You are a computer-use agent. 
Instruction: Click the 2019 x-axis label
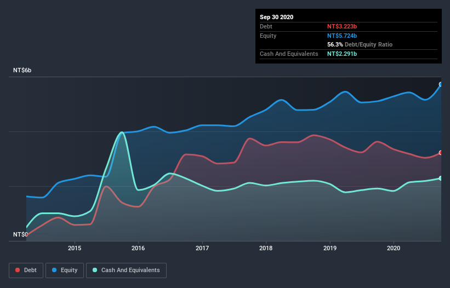pyautogui.click(x=330, y=248)
